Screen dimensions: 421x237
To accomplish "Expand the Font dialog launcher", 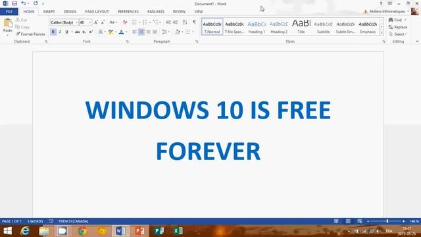I will tap(127, 41).
